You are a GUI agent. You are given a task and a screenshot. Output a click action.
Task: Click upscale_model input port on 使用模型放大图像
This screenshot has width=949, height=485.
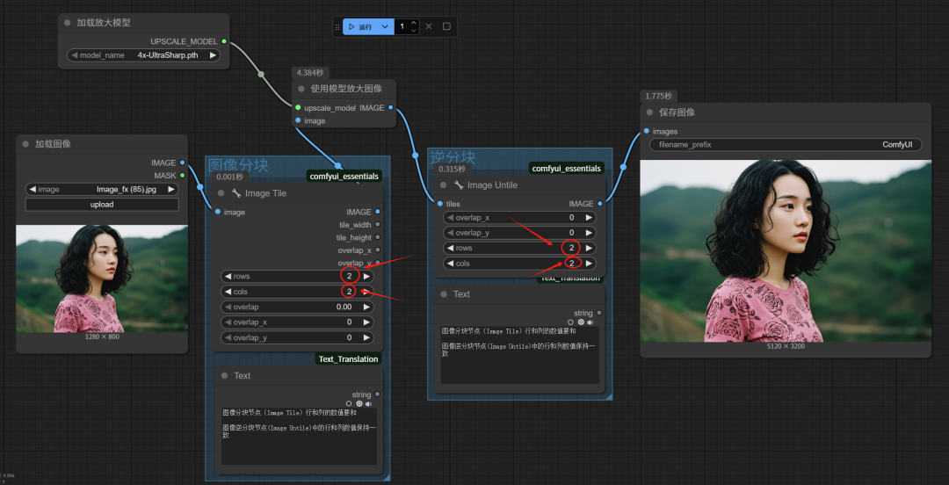(x=298, y=108)
